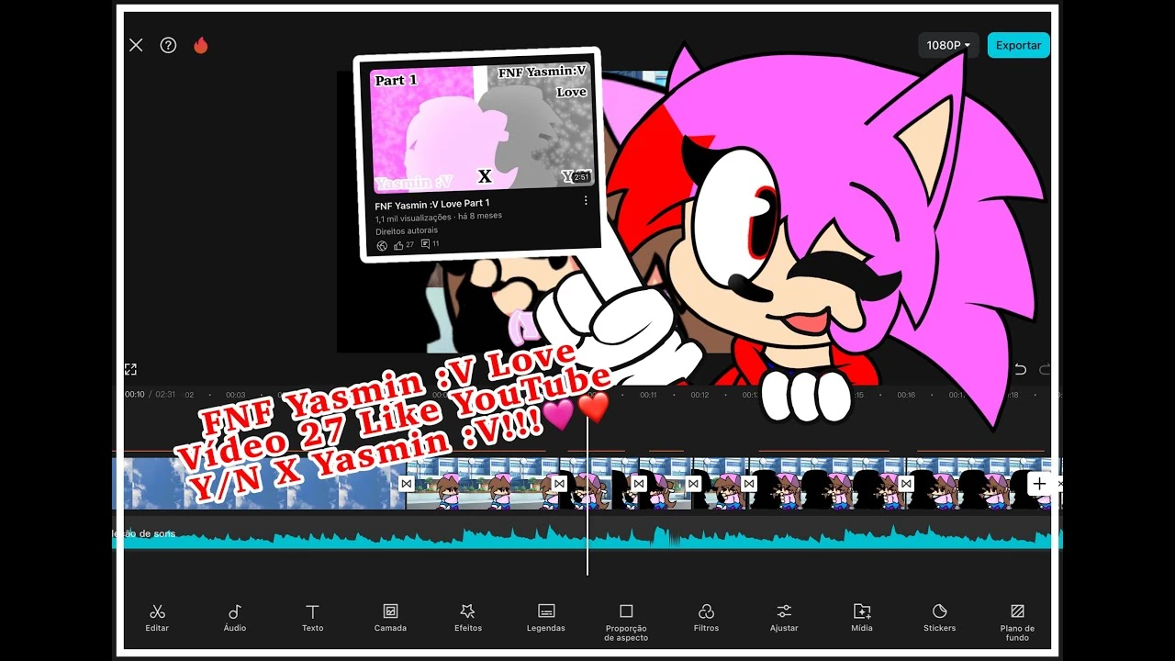Click the fire icon at the top
This screenshot has width=1175, height=661.
click(201, 45)
